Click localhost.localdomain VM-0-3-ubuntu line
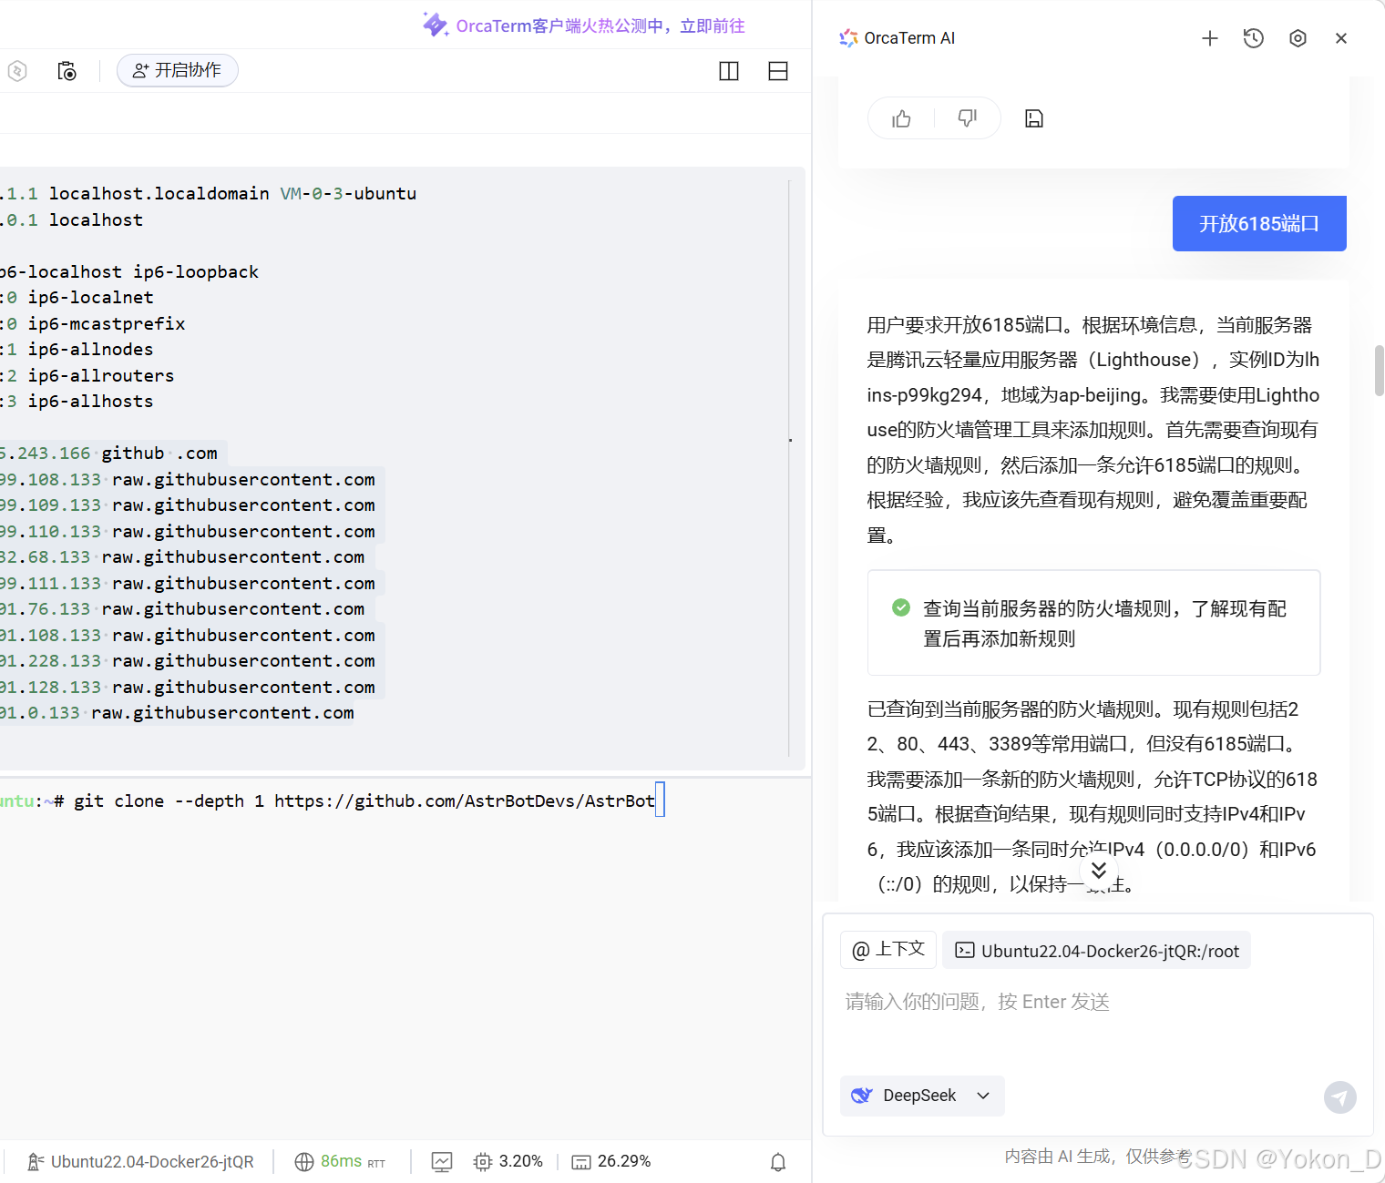Screen dimensions: 1385x1183 pos(209,193)
